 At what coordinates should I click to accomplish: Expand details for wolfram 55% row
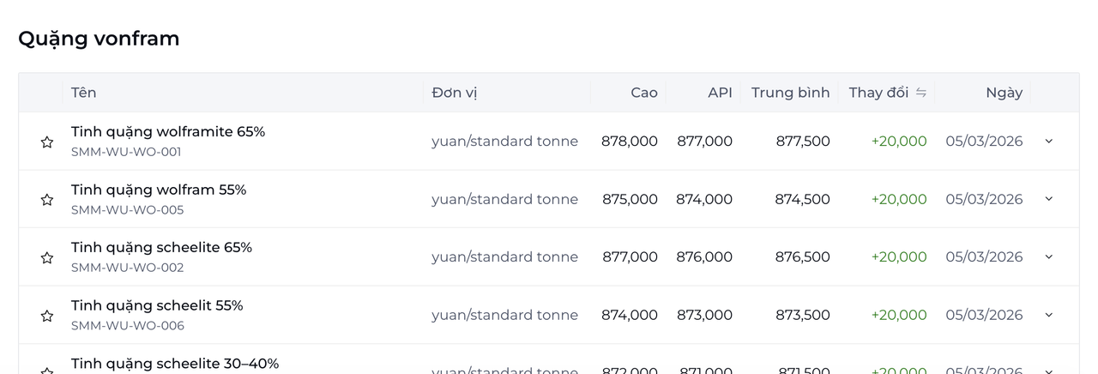[x=1048, y=198]
